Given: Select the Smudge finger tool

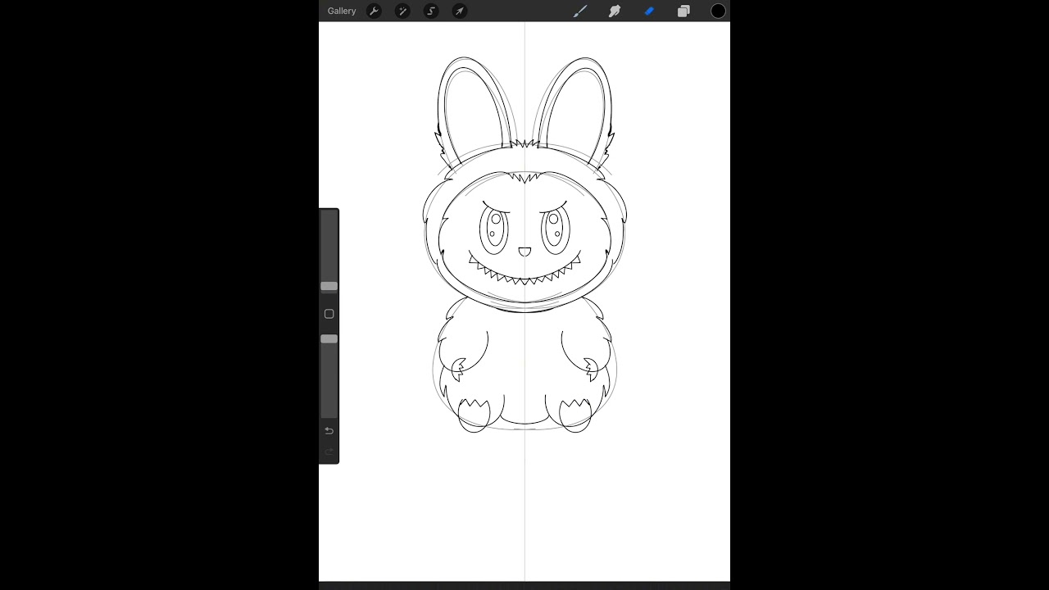Looking at the screenshot, I should (615, 11).
